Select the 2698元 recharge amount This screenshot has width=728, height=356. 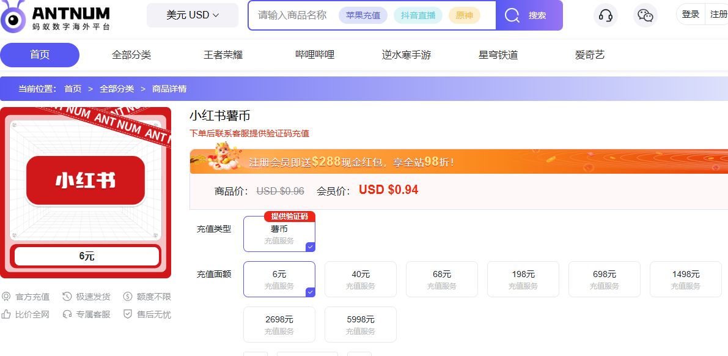[x=279, y=324]
